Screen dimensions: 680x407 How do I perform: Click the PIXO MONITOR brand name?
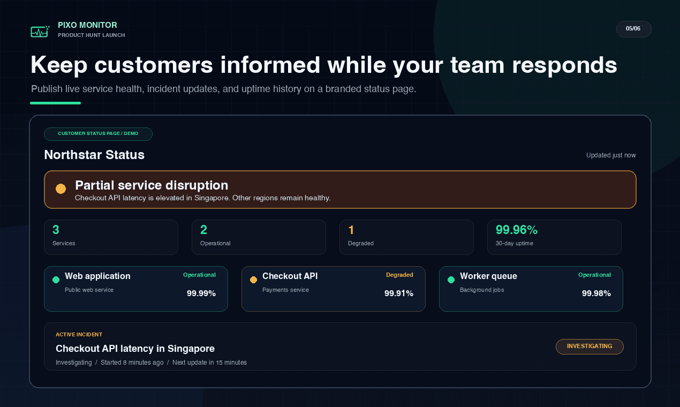pos(87,25)
